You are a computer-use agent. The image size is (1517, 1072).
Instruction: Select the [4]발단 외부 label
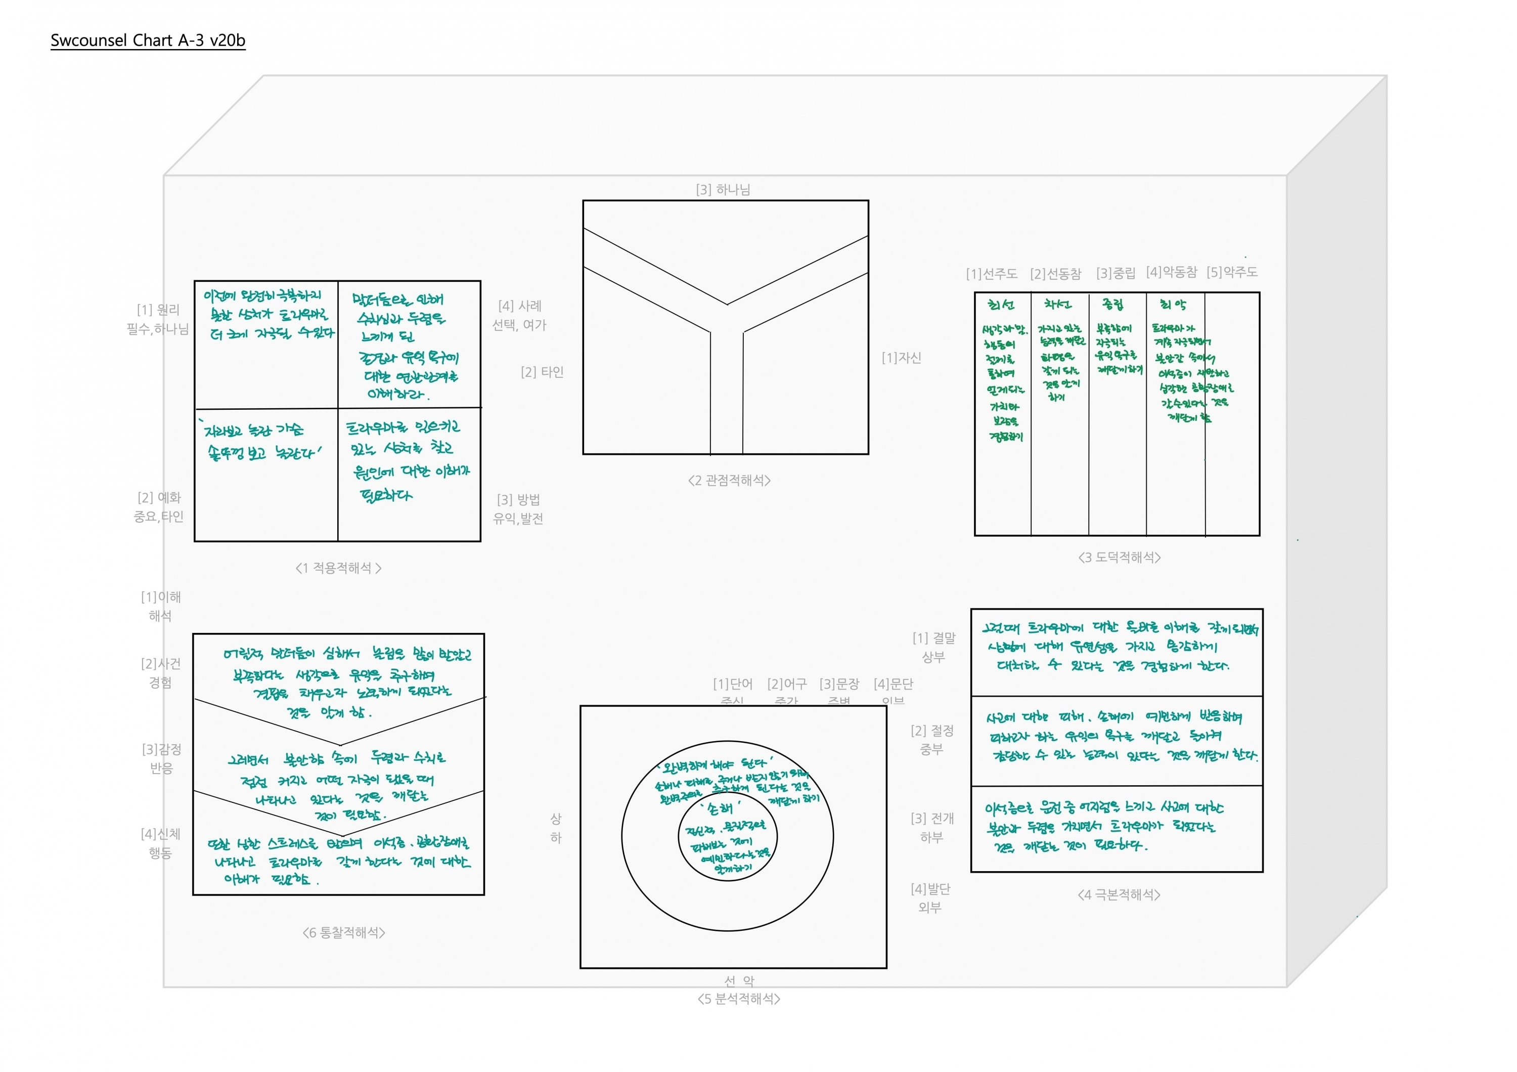[930, 898]
